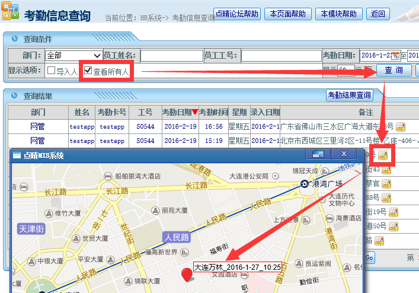Viewport: 419px width, 293px height.
Task: Click the 港湾广场 metro station icon
Action: click(x=304, y=184)
